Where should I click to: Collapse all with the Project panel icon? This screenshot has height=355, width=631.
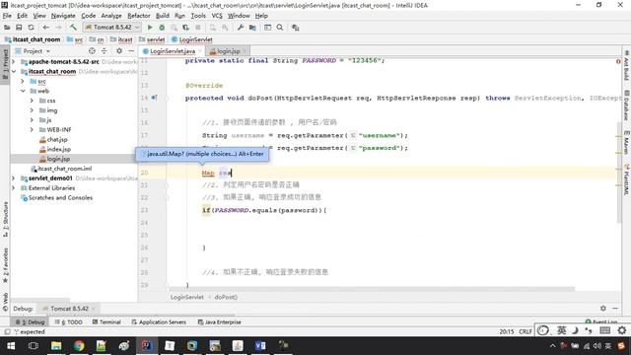(x=105, y=51)
